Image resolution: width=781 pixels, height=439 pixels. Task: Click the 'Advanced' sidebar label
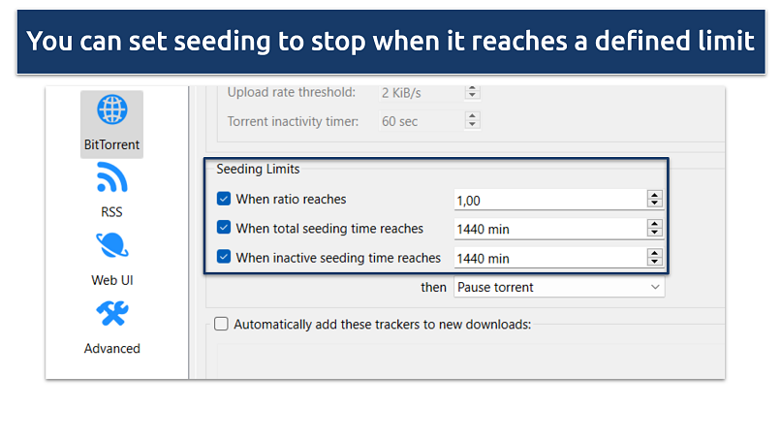pyautogui.click(x=111, y=348)
